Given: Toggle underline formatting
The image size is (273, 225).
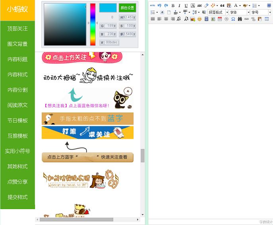Looking at the screenshot, I should coord(186,6).
